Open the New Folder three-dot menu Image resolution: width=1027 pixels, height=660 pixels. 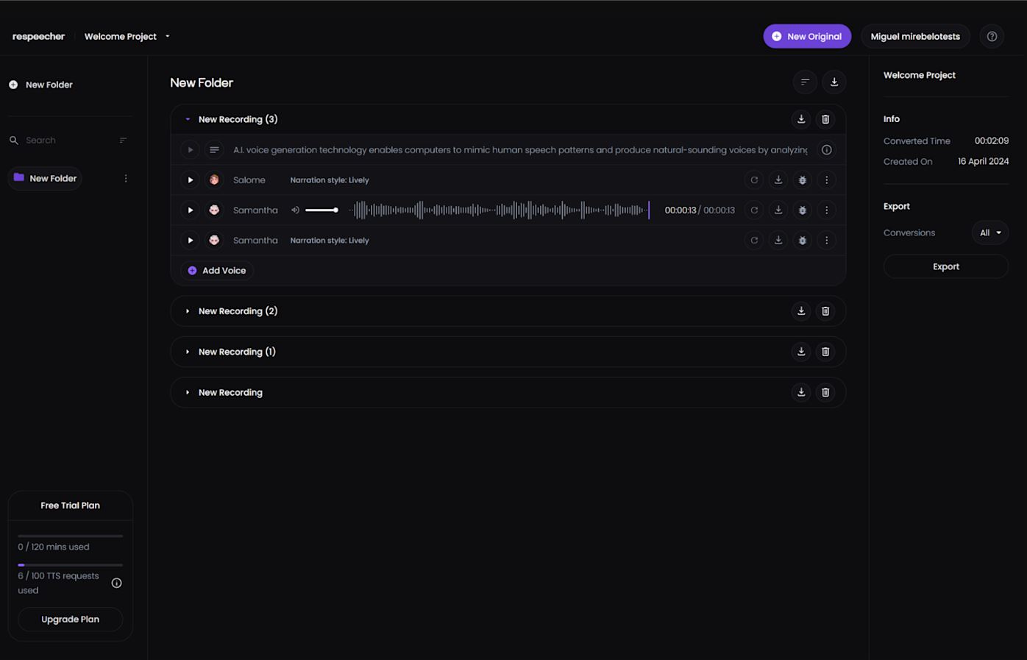pos(126,179)
